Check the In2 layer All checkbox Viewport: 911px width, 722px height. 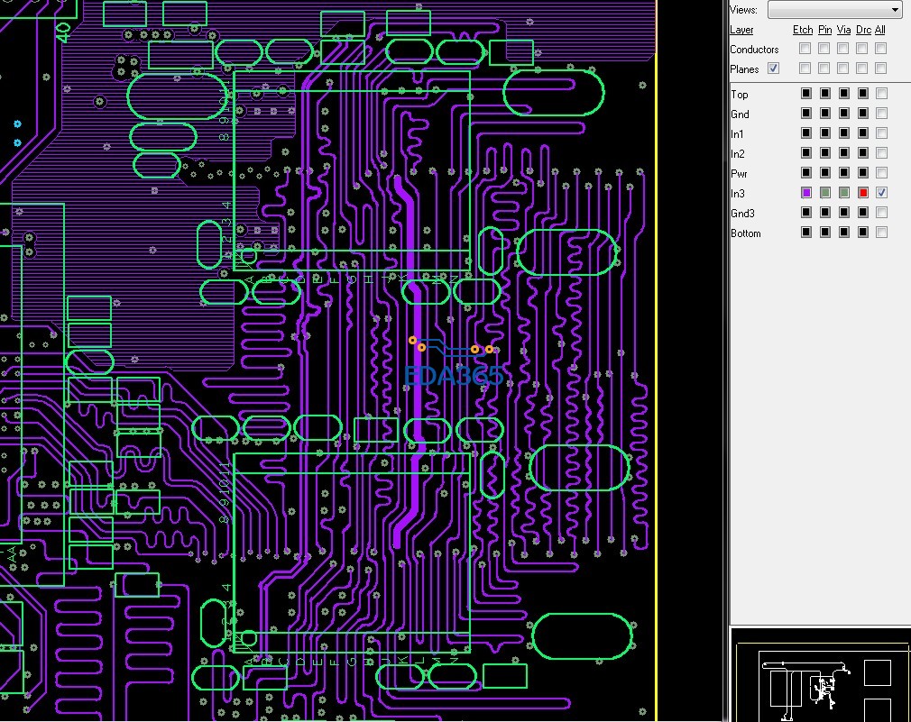(x=882, y=152)
